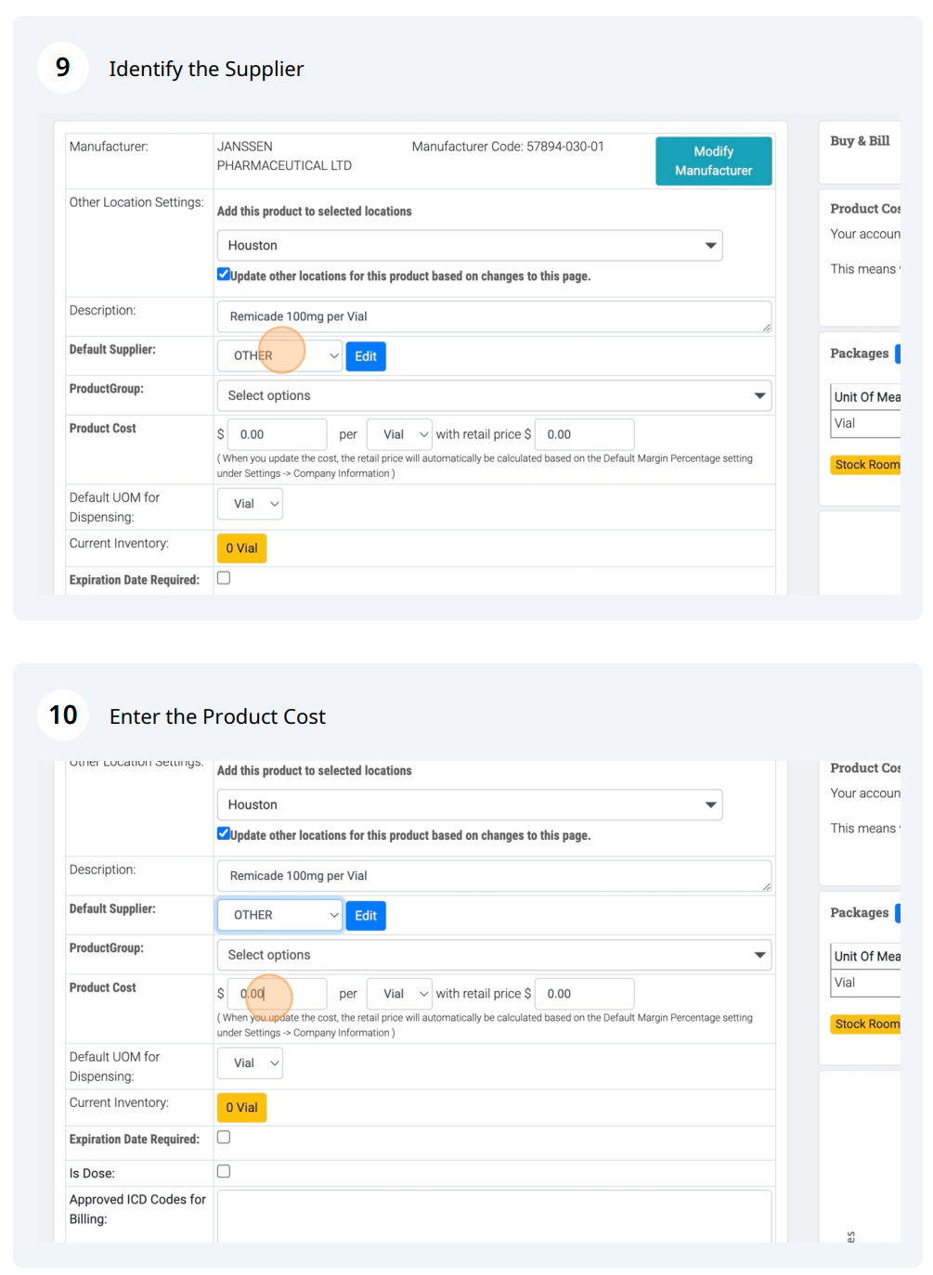Open per Vial unit dropdown in step 9
Screen dimensions: 933x1275
399,434
